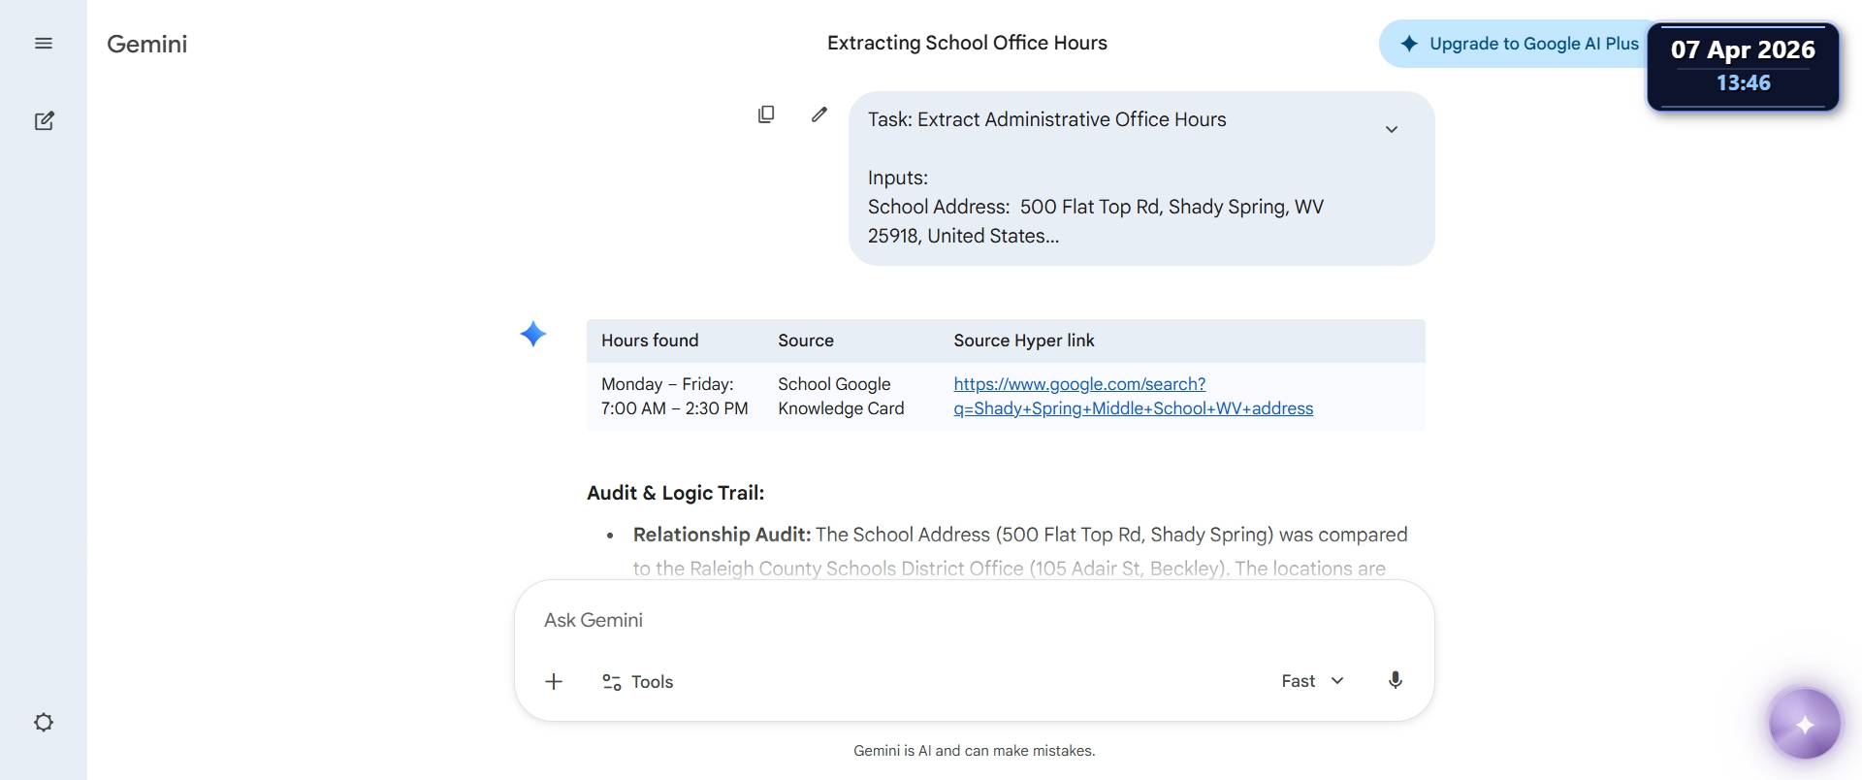The height and width of the screenshot is (780, 1862).
Task: Click the Hours found column header
Action: (x=650, y=341)
